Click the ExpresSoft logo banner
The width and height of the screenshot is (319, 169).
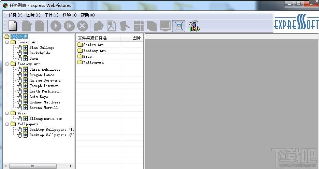[x=296, y=22]
